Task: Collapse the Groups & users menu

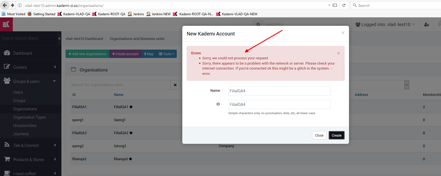Action: [x=54, y=81]
